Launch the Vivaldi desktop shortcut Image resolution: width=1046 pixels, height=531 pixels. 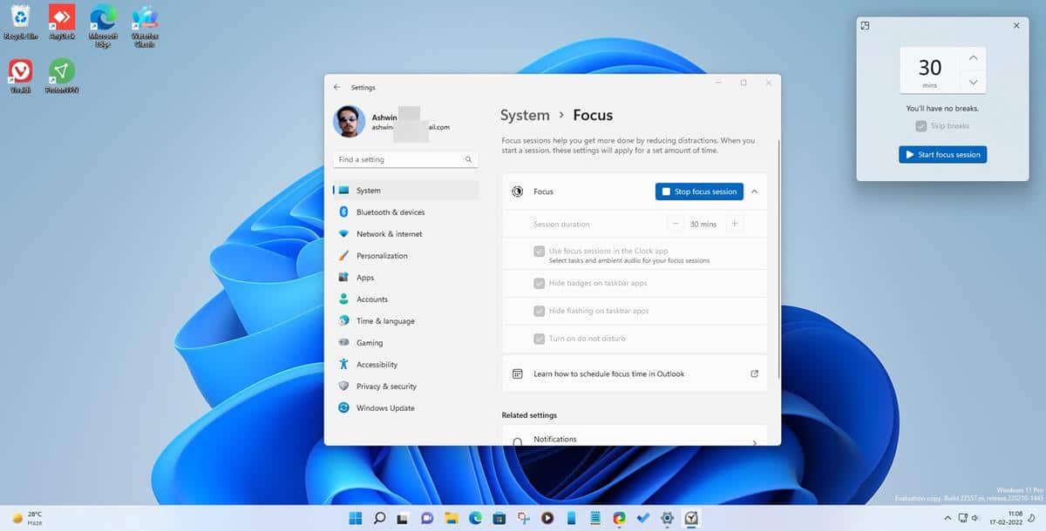[21, 76]
